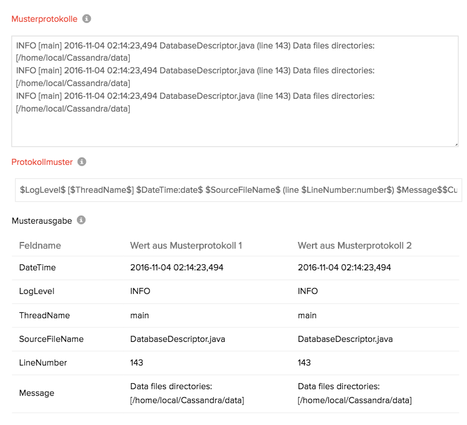Click the LogLevel field name

37,291
